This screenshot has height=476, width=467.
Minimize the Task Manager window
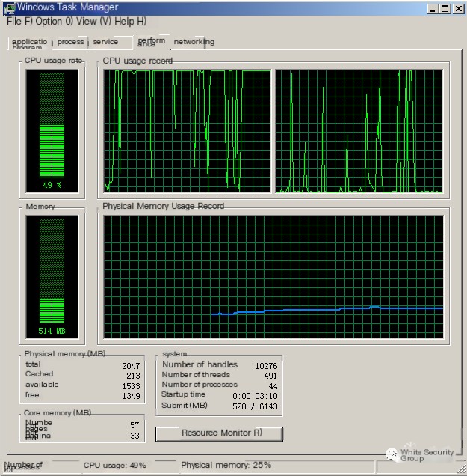coord(433,8)
